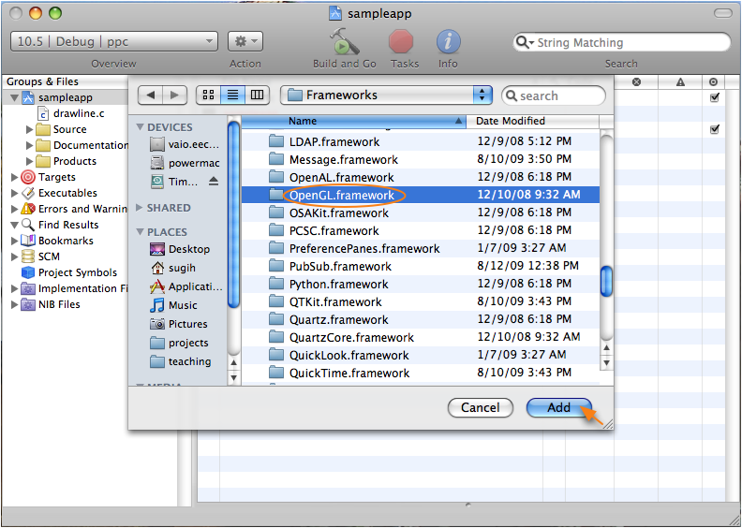Click the Build and Go hammer icon
Screen dimensions: 742x528
click(x=345, y=42)
